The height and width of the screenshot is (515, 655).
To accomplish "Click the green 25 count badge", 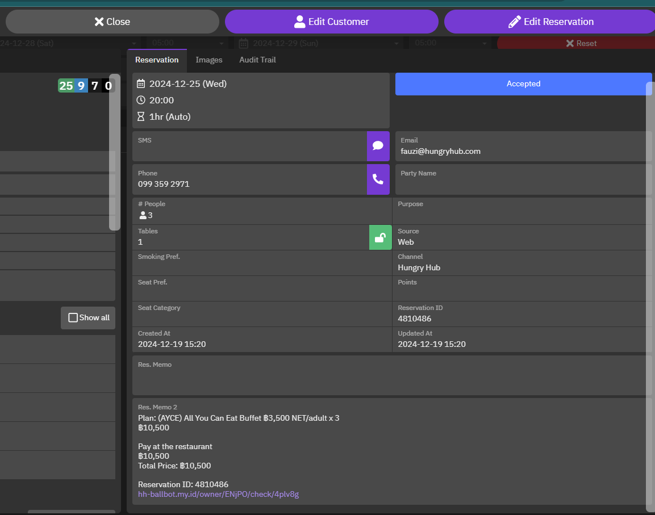I will point(66,86).
